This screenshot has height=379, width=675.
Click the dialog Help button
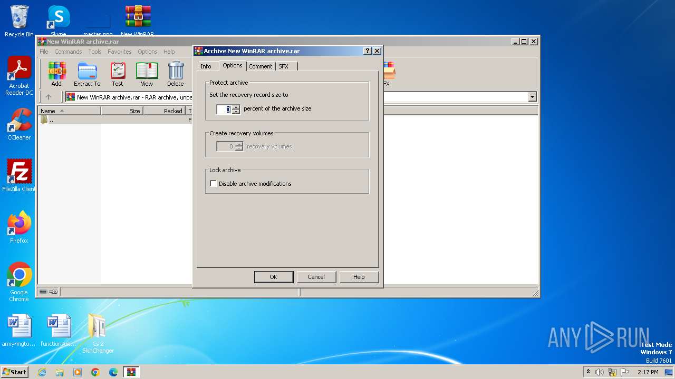[x=359, y=277]
